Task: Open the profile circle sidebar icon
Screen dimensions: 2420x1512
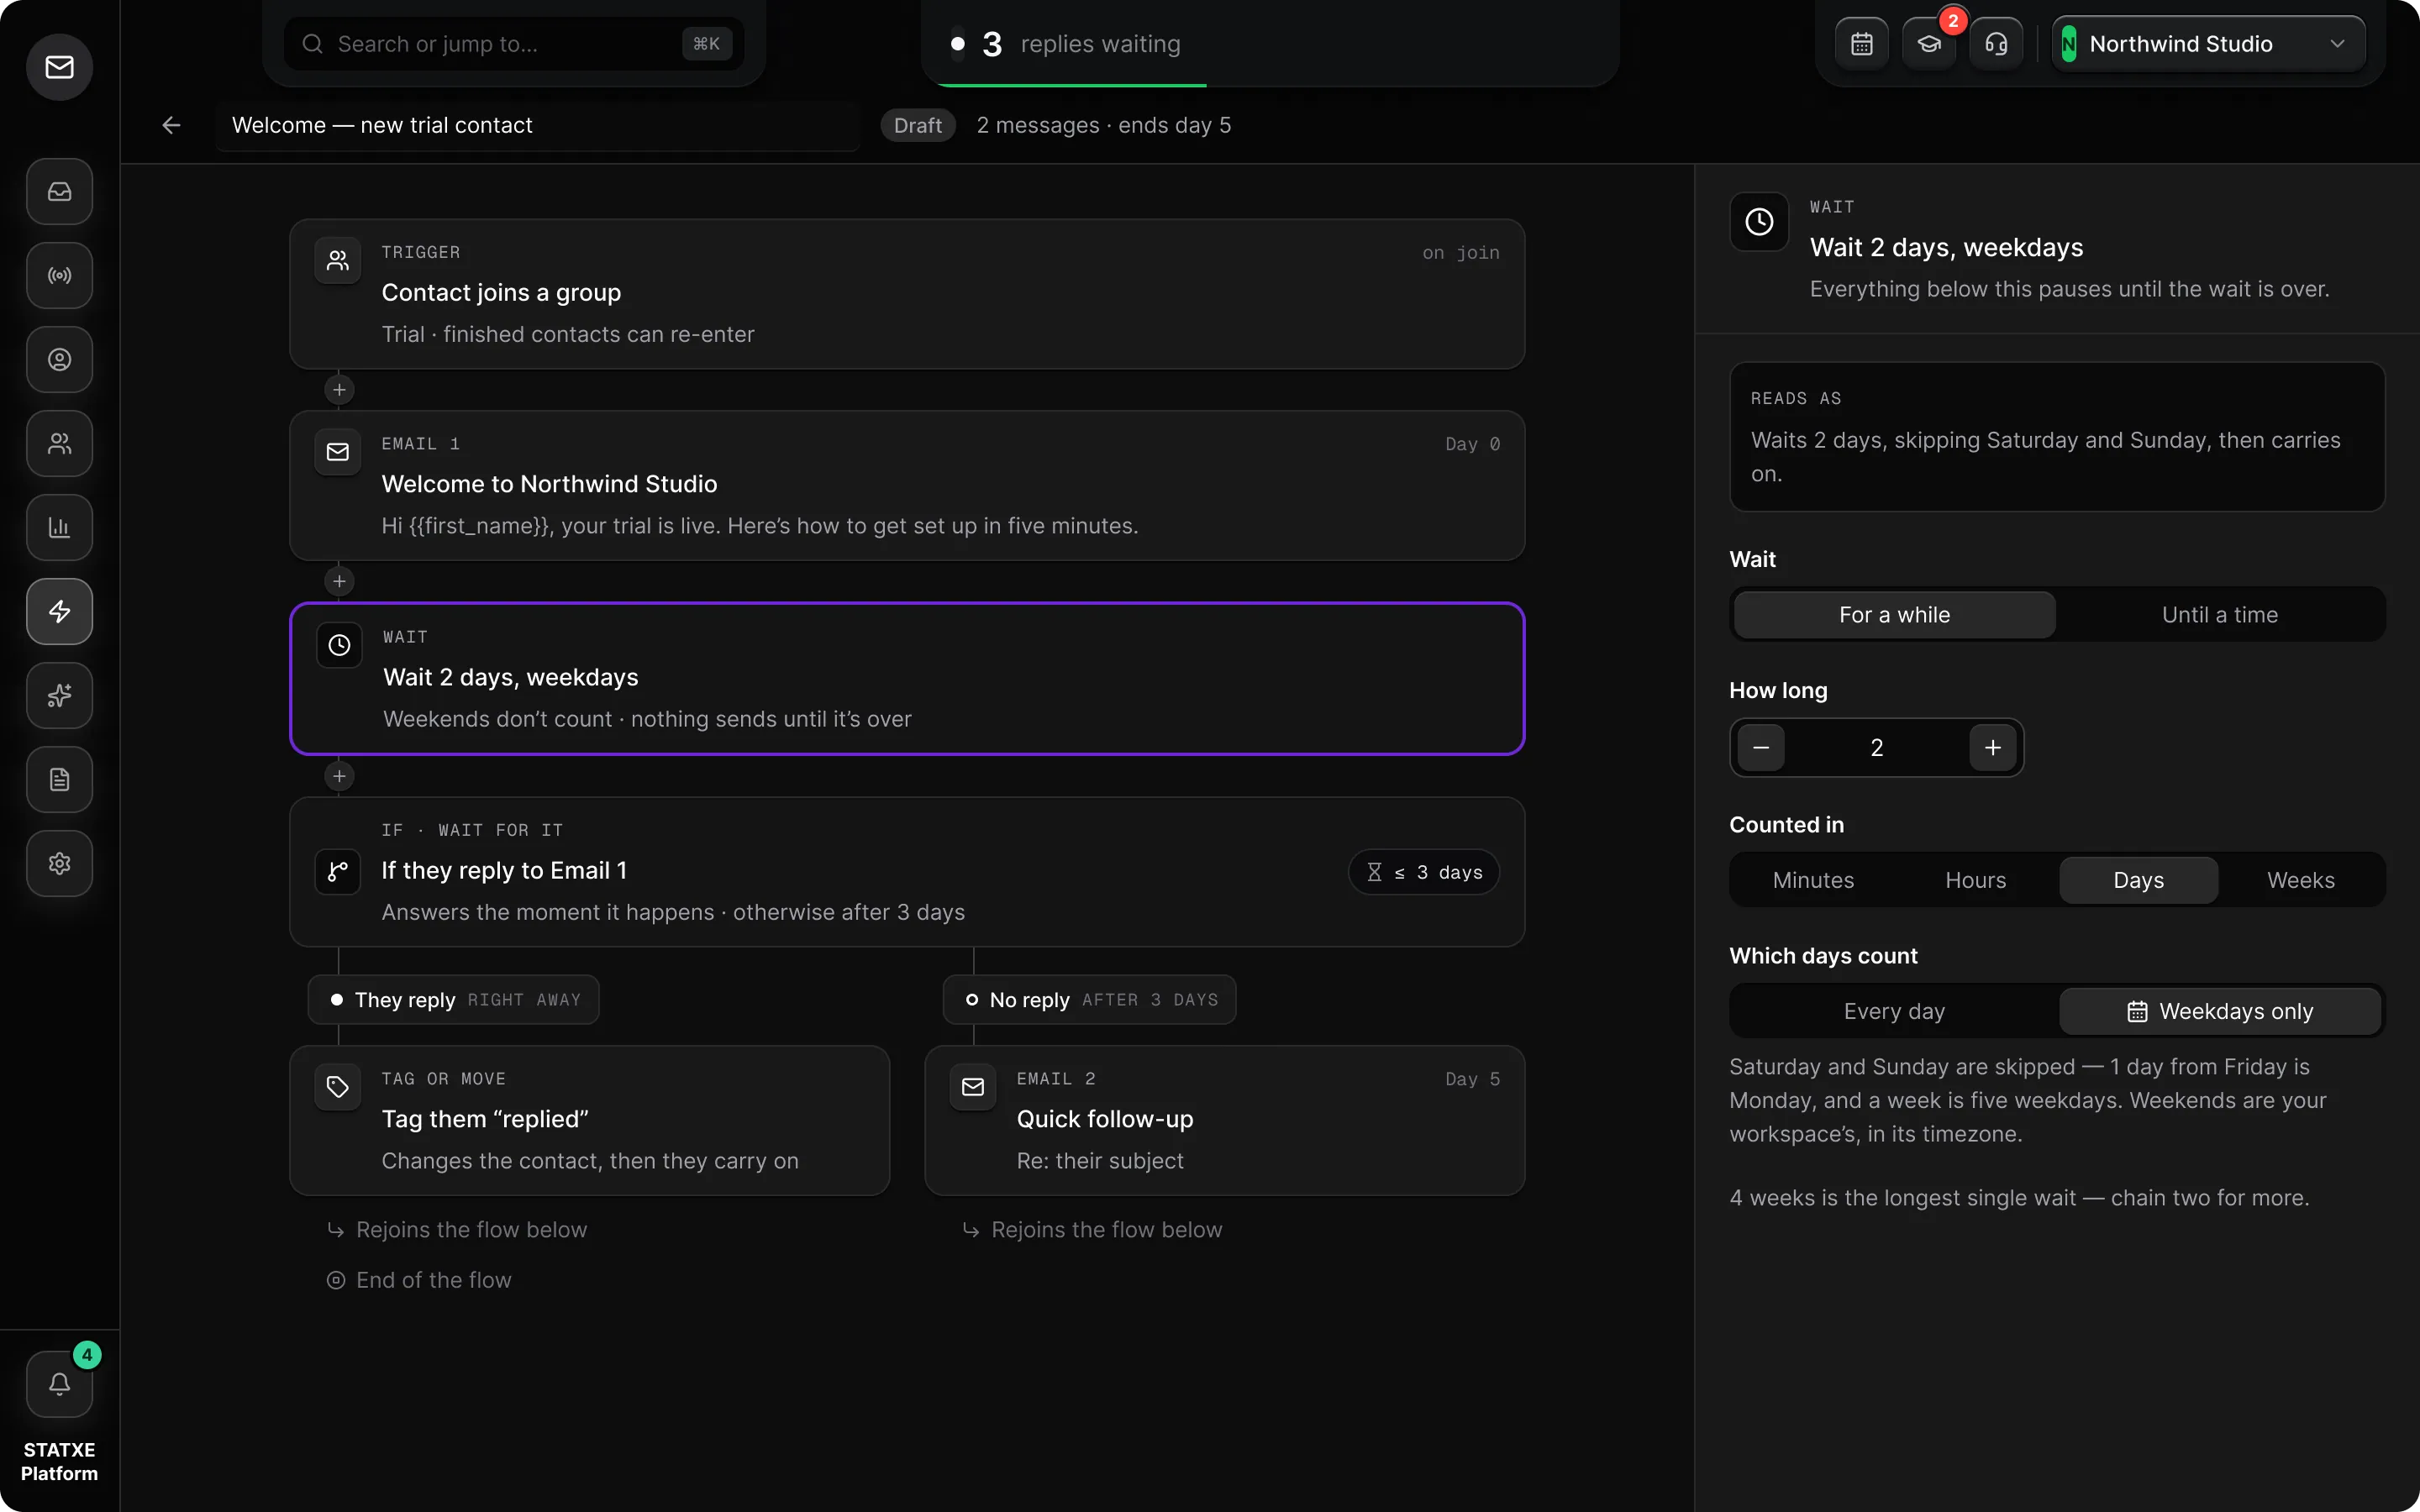Action: [x=59, y=359]
